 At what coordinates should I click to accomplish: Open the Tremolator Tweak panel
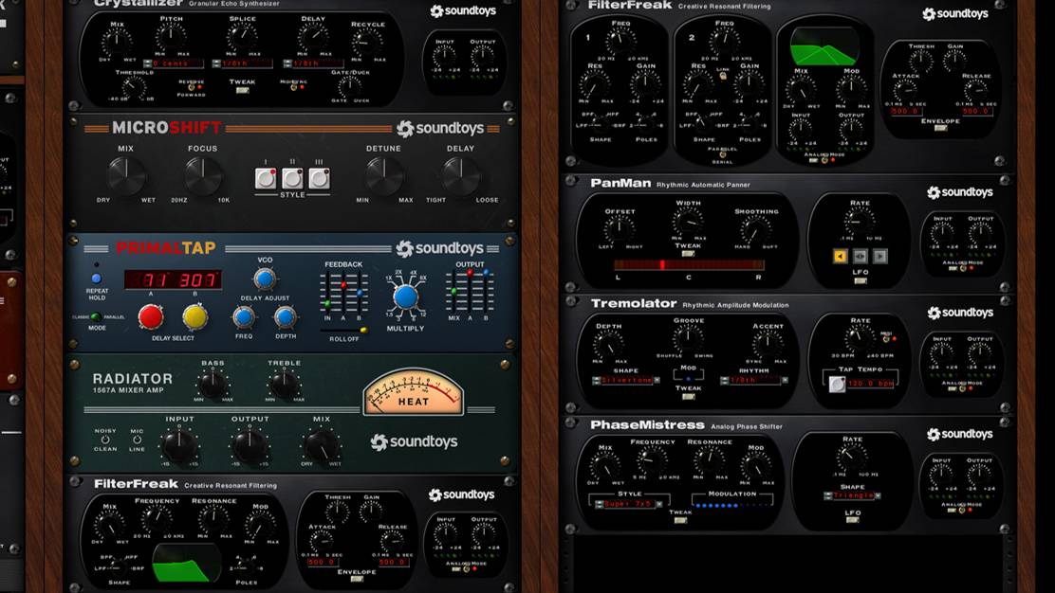(688, 396)
